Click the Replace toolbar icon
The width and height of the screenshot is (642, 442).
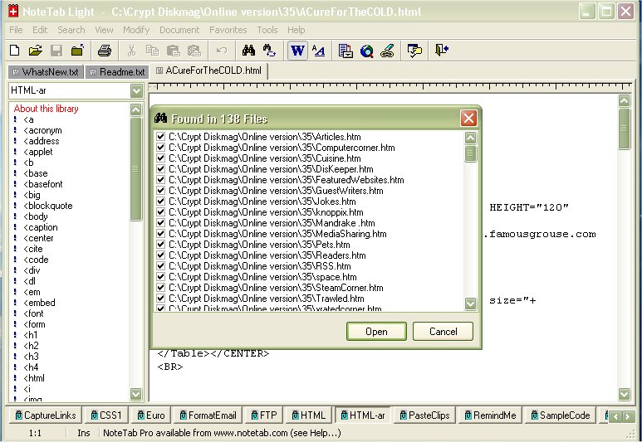(x=269, y=51)
